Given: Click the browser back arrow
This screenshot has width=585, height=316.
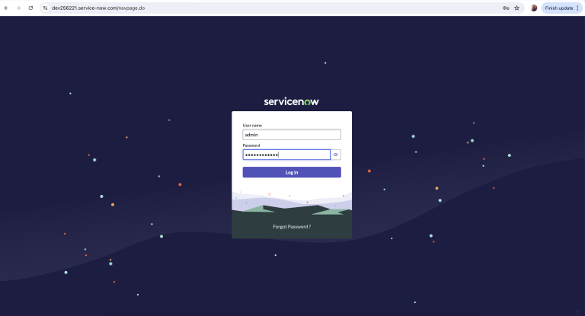Looking at the screenshot, I should pos(7,8).
